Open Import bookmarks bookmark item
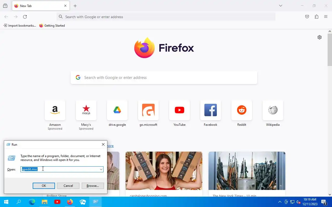Viewport: 332px width, 207px height. [20, 26]
